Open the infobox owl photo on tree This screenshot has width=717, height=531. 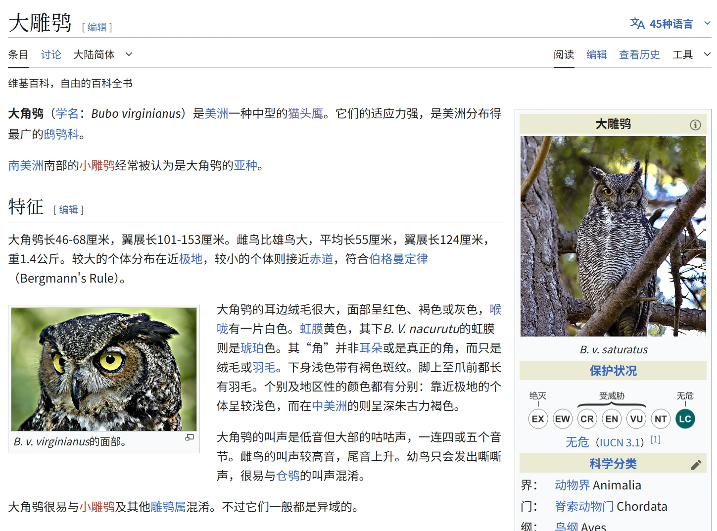[613, 236]
